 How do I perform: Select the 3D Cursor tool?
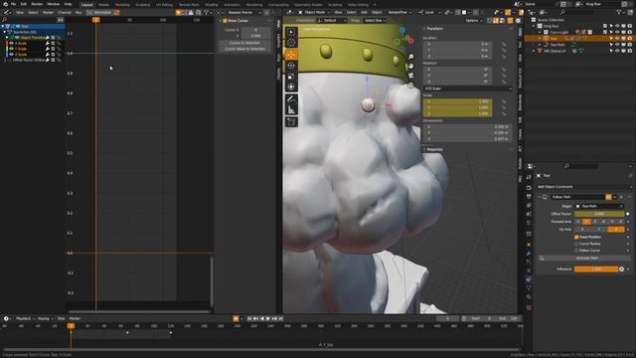[x=291, y=42]
